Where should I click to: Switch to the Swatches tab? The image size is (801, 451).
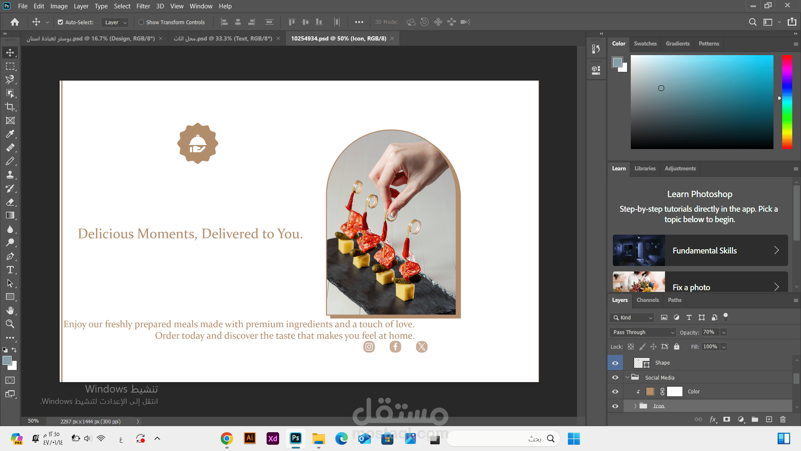tap(645, 43)
